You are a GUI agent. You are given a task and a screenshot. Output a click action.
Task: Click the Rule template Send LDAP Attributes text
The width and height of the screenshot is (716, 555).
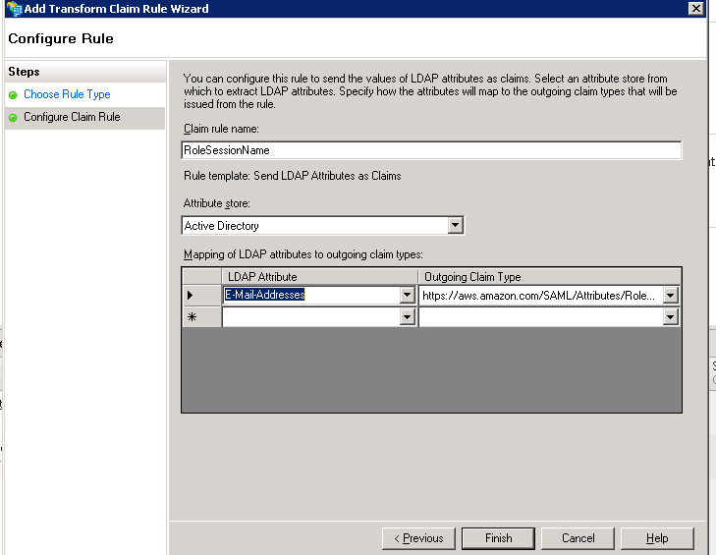click(293, 176)
